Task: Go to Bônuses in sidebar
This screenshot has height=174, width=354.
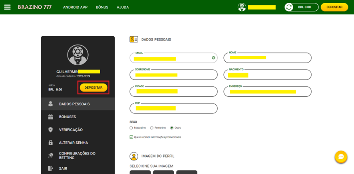Action: click(x=78, y=117)
